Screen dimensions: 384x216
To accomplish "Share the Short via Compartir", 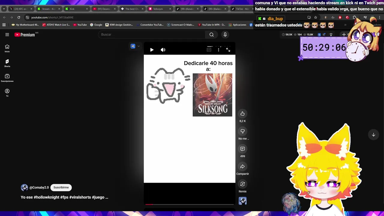I will 242,166.
